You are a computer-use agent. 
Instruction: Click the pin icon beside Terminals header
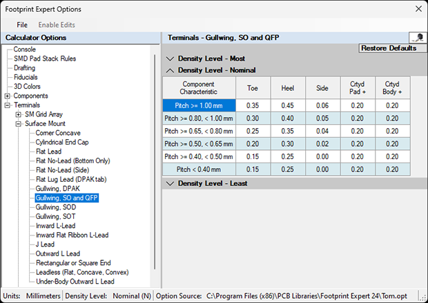point(418,38)
